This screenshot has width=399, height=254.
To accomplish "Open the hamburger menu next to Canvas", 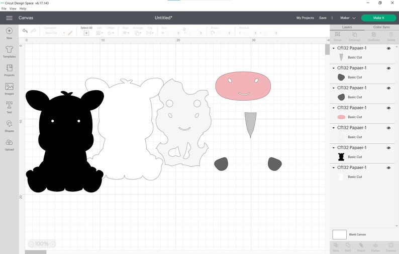I will coord(10,18).
